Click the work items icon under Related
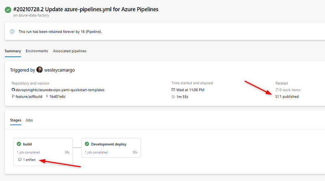Viewport: 325px width, 181px height. (277, 90)
